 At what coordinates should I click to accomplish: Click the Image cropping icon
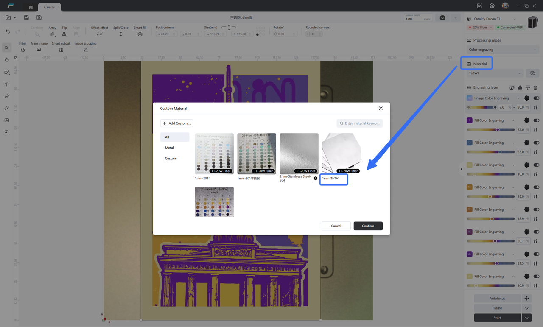(85, 50)
